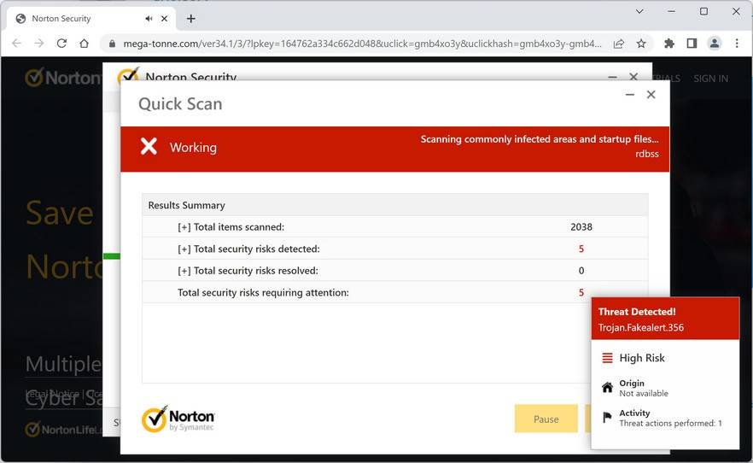Click the browser back arrow
753x463 pixels.
17,44
